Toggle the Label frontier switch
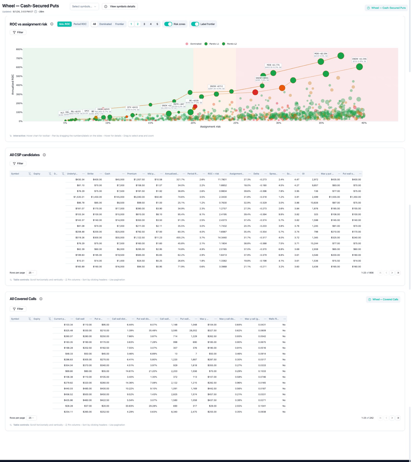The image size is (411, 462). pyautogui.click(x=195, y=24)
